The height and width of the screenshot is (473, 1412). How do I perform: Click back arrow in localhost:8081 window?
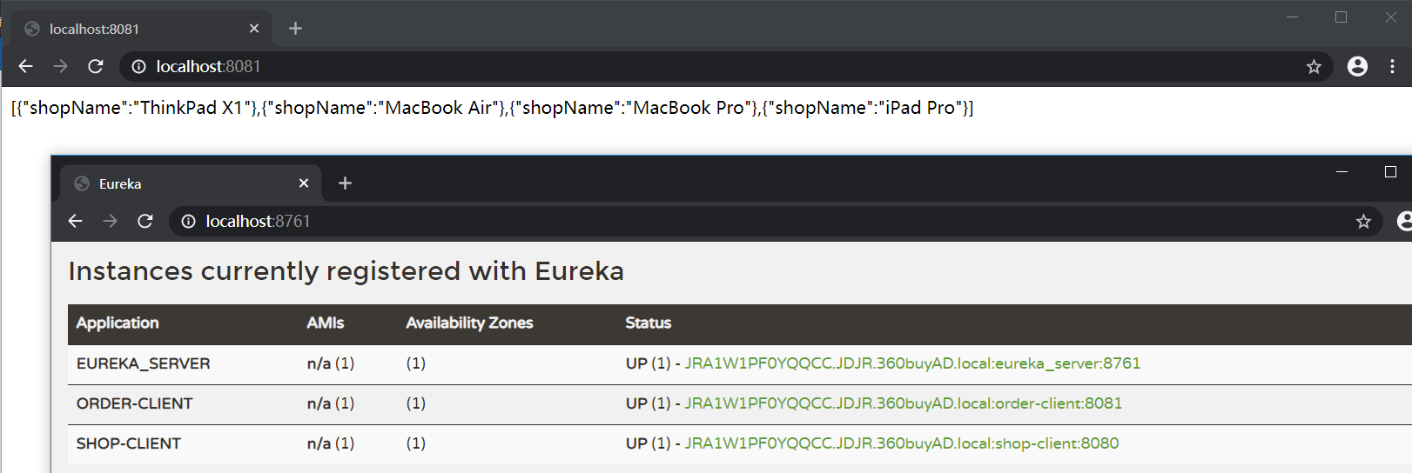click(x=25, y=66)
